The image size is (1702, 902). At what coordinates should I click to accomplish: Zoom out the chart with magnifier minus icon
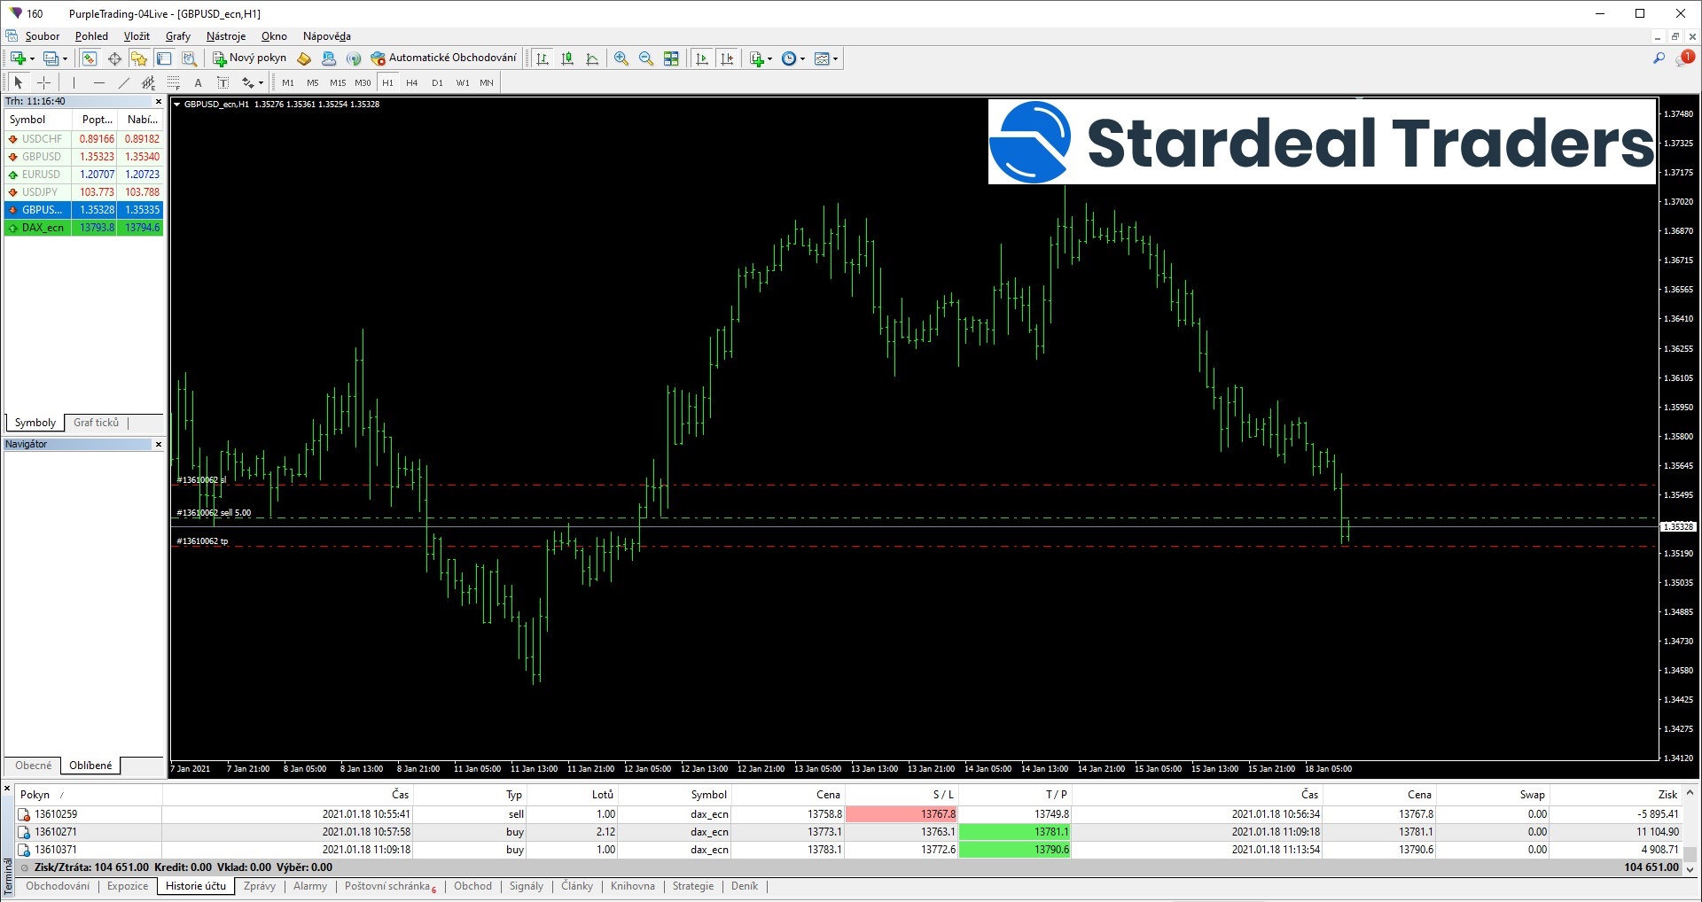click(x=646, y=58)
